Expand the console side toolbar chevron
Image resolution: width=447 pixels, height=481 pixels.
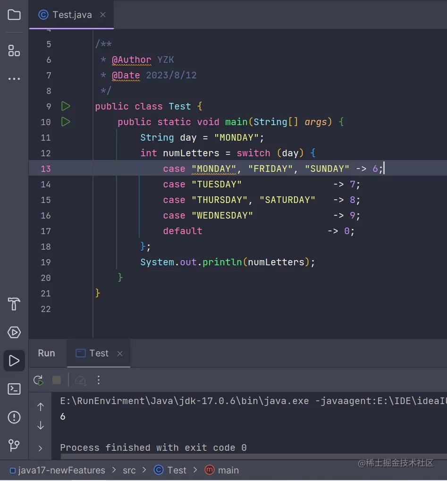coord(41,448)
